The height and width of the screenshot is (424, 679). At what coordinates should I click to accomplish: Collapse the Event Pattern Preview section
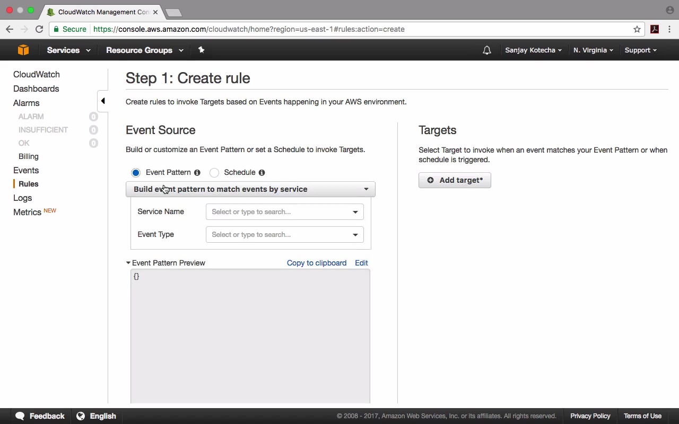[128, 263]
